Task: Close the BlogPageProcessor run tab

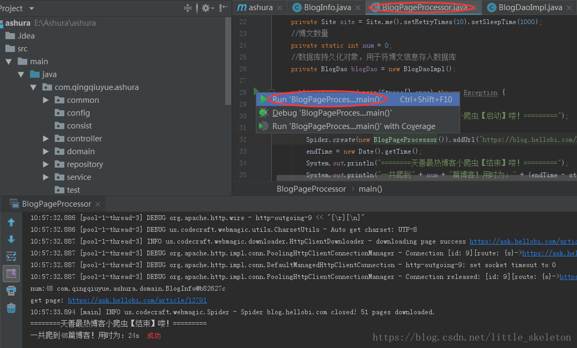Action: [x=98, y=204]
